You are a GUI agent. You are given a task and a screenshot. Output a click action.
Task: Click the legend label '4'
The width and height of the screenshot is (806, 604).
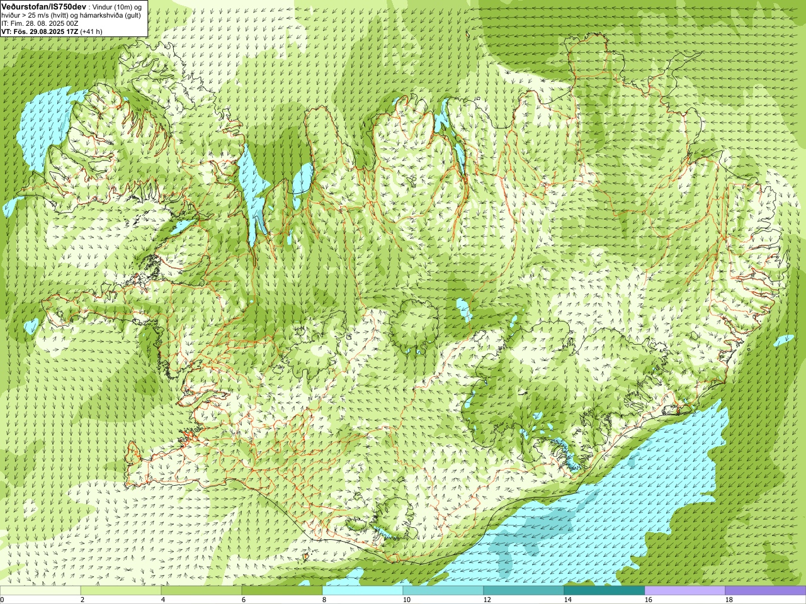[x=163, y=600]
